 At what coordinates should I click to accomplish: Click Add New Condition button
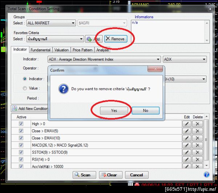(30, 109)
